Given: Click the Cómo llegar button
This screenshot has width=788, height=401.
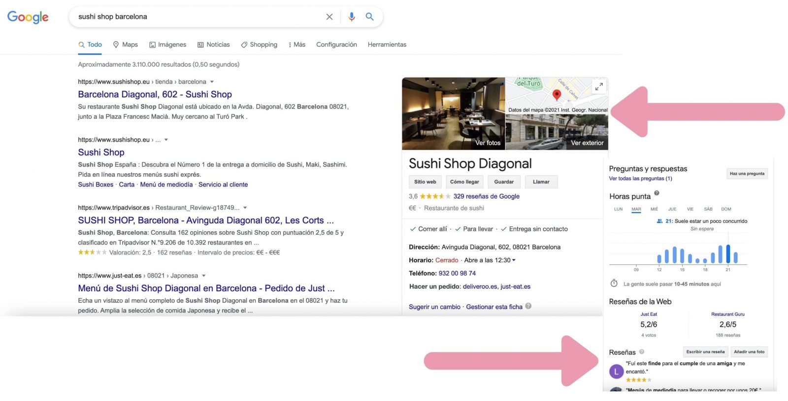Looking at the screenshot, I should point(464,182).
